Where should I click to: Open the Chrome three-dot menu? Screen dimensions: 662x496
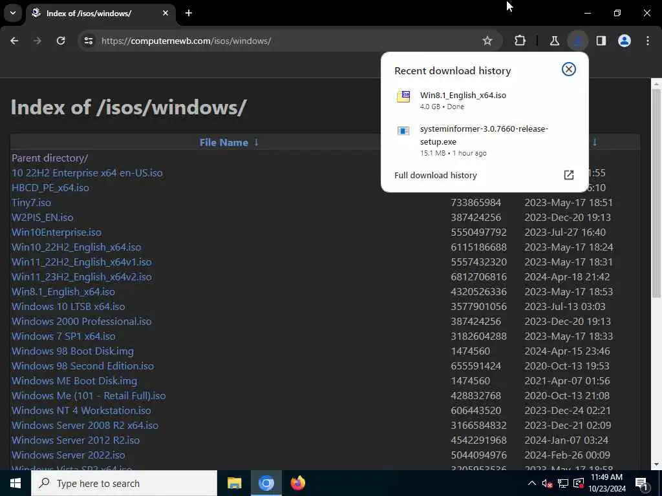click(x=648, y=41)
